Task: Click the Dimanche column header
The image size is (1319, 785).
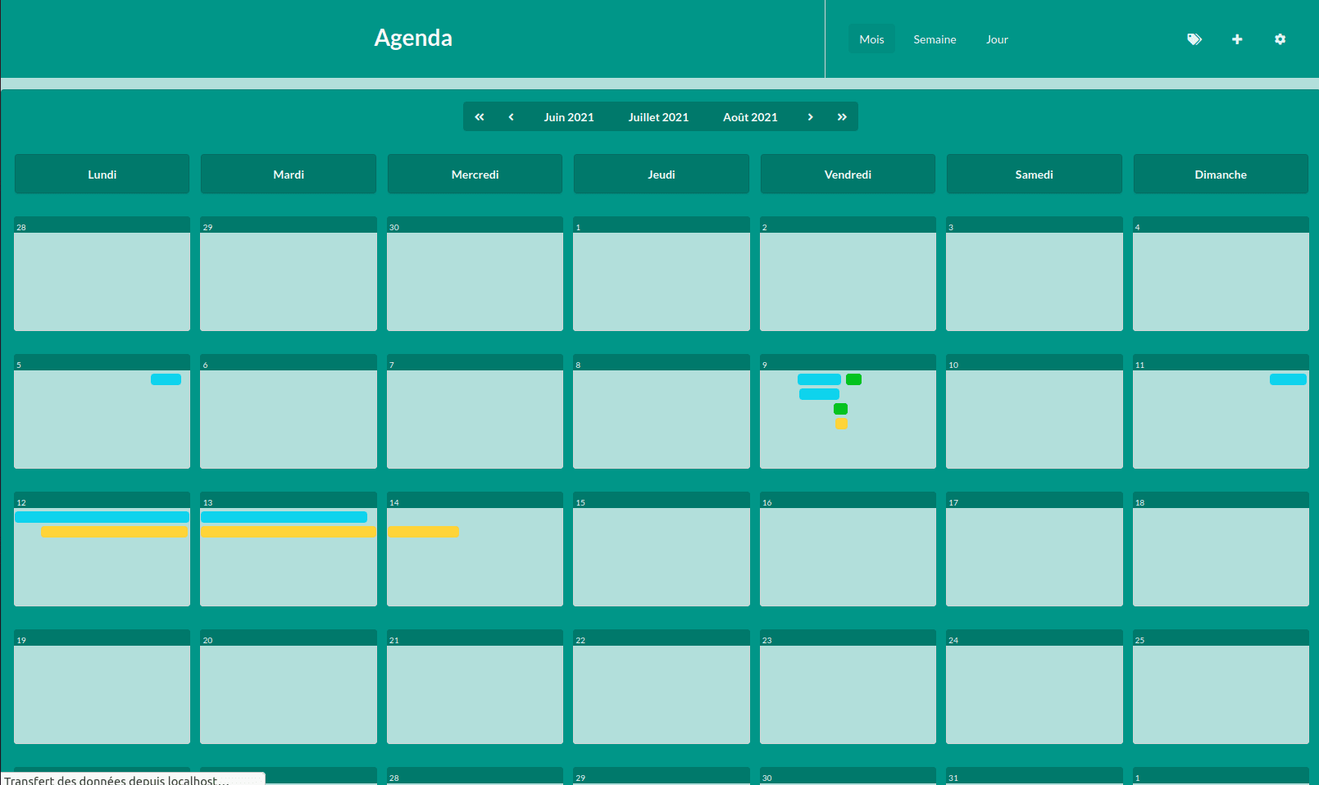Action: [1221, 174]
